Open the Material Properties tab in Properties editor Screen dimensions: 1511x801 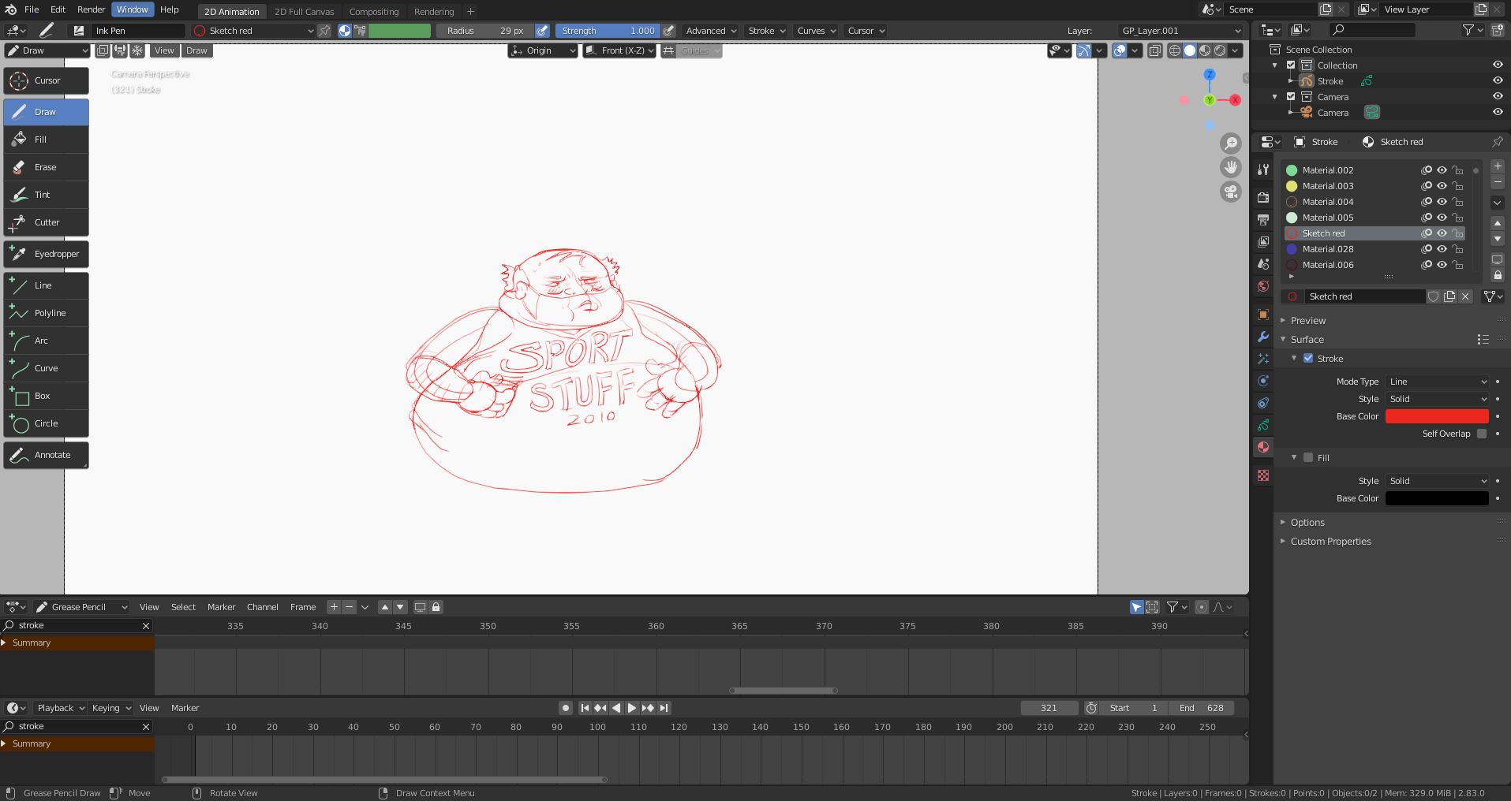point(1263,447)
